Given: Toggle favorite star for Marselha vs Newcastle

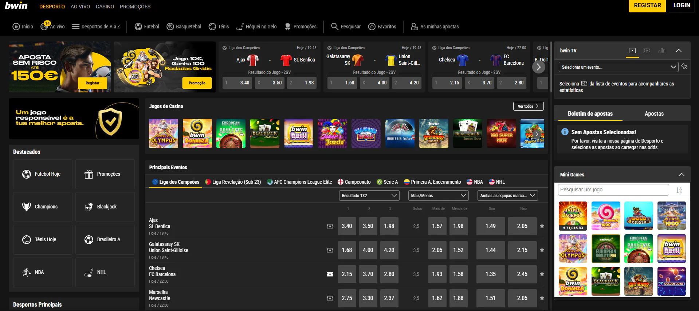Looking at the screenshot, I should (x=542, y=298).
